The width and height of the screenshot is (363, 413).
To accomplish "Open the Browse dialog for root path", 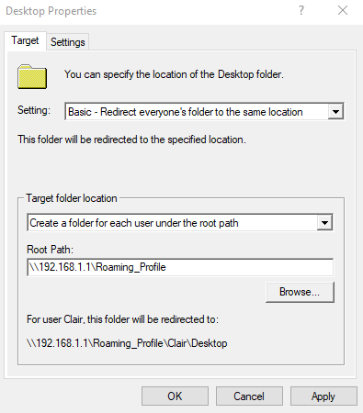I will click(x=300, y=292).
